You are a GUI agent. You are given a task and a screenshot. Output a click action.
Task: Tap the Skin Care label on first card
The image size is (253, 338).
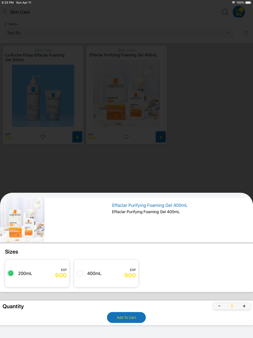[43, 50]
